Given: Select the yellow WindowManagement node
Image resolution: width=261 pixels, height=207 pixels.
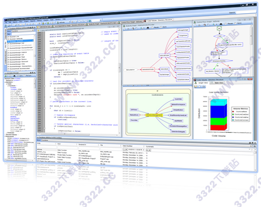Looking at the screenshot, I should pos(154,115).
